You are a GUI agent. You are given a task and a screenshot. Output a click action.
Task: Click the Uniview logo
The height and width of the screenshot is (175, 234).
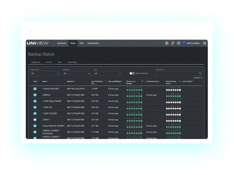click(x=37, y=43)
